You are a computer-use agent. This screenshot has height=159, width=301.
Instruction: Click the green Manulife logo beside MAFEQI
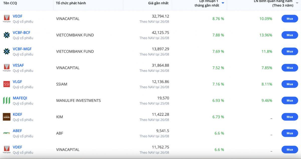point(7,100)
